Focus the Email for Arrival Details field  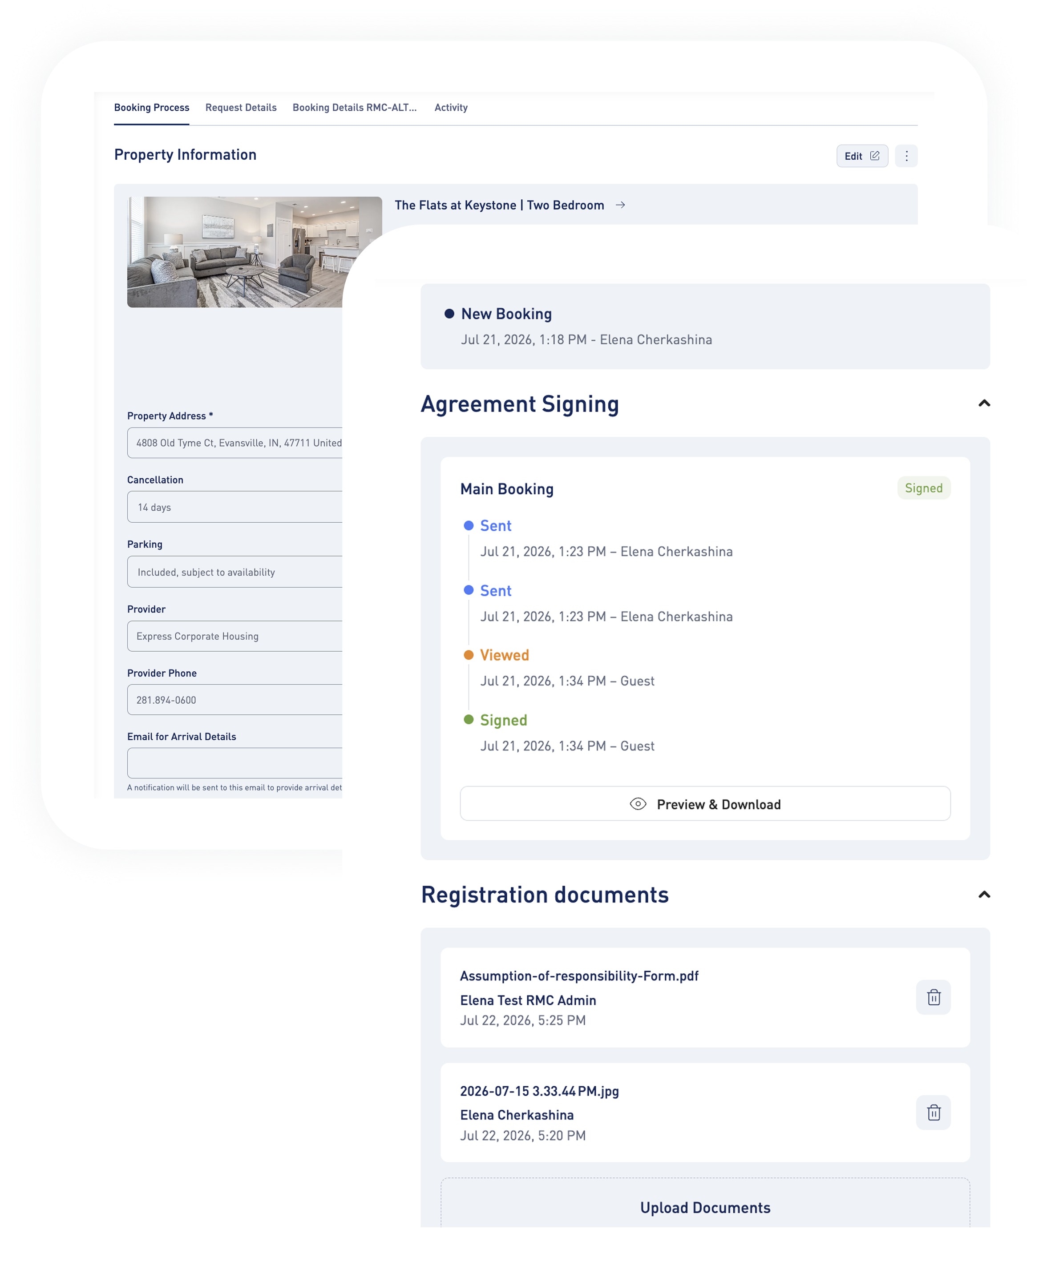[235, 763]
